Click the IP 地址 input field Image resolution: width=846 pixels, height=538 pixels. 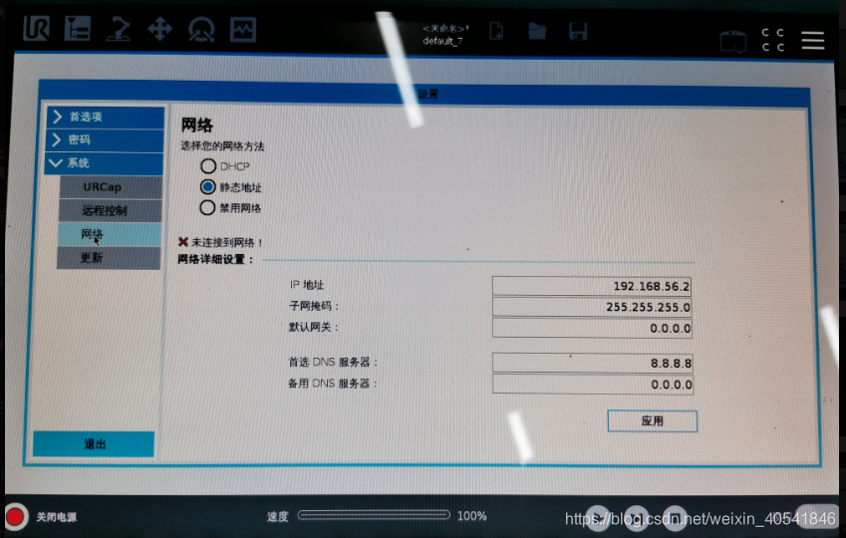[592, 286]
